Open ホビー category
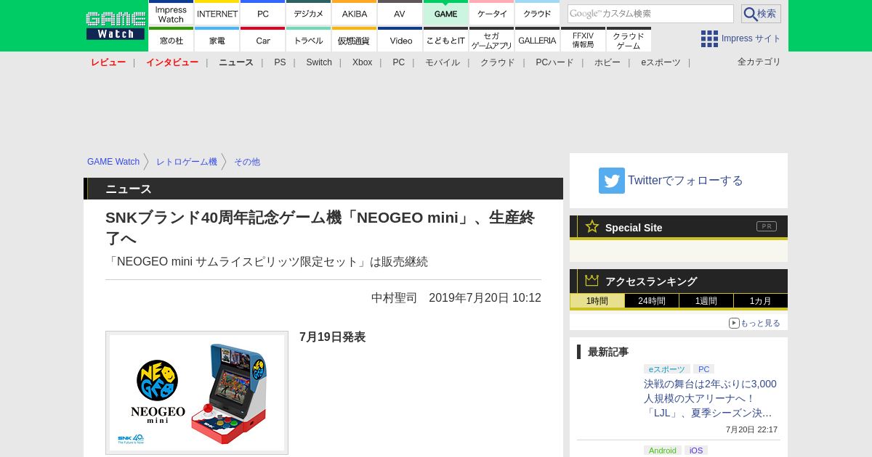 point(607,62)
